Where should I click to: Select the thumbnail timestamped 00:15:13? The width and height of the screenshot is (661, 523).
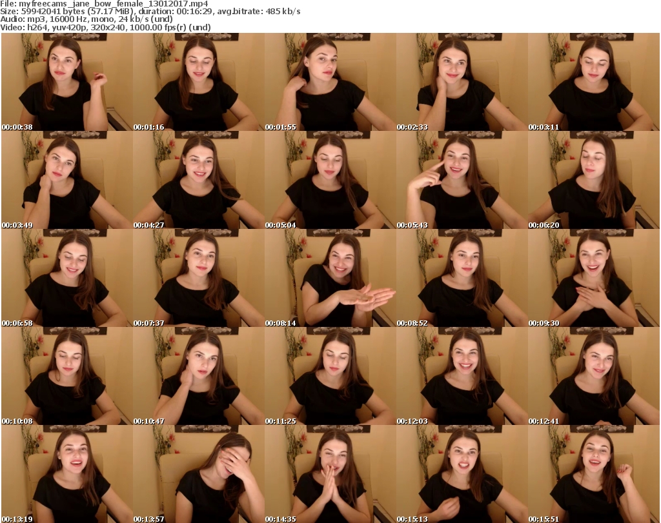[462, 474]
